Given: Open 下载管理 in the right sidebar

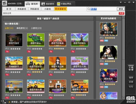Looking at the screenshot, I should click(x=131, y=69).
